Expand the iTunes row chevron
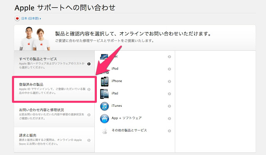The height and width of the screenshot is (155, 266). pyautogui.click(x=169, y=106)
